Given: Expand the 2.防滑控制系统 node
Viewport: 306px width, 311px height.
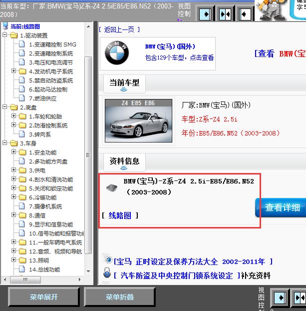Looking at the screenshot, I should pyautogui.click(x=13, y=125).
